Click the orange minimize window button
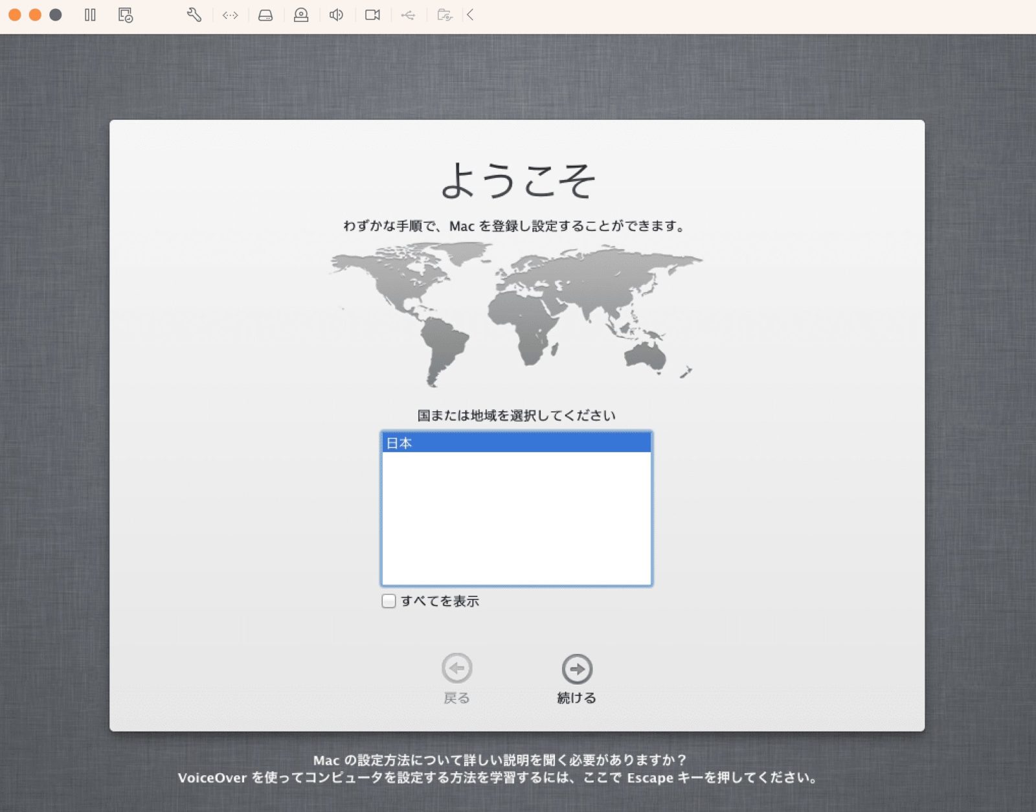 click(x=36, y=15)
